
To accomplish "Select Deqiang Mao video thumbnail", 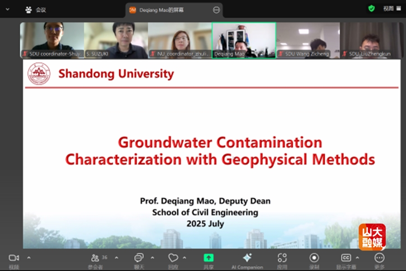I will (x=244, y=40).
